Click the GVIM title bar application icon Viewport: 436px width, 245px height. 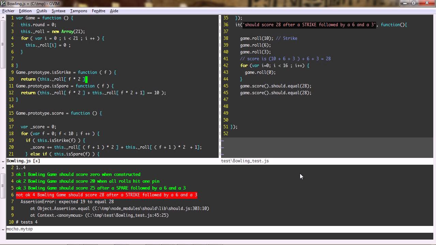3,3
